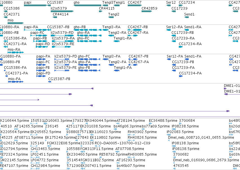Select protein papi-PA
This screenshot has width=240, height=170.
(41, 59)
